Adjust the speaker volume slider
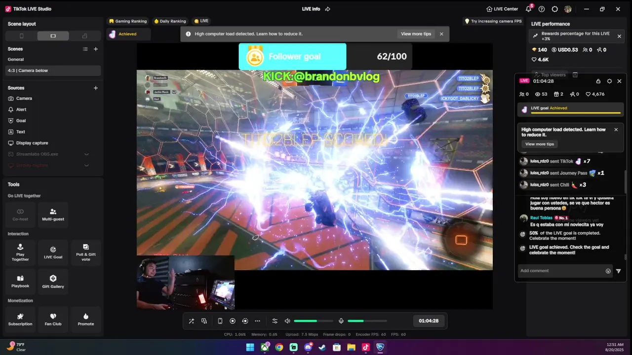The width and height of the screenshot is (632, 355). pyautogui.click(x=314, y=321)
